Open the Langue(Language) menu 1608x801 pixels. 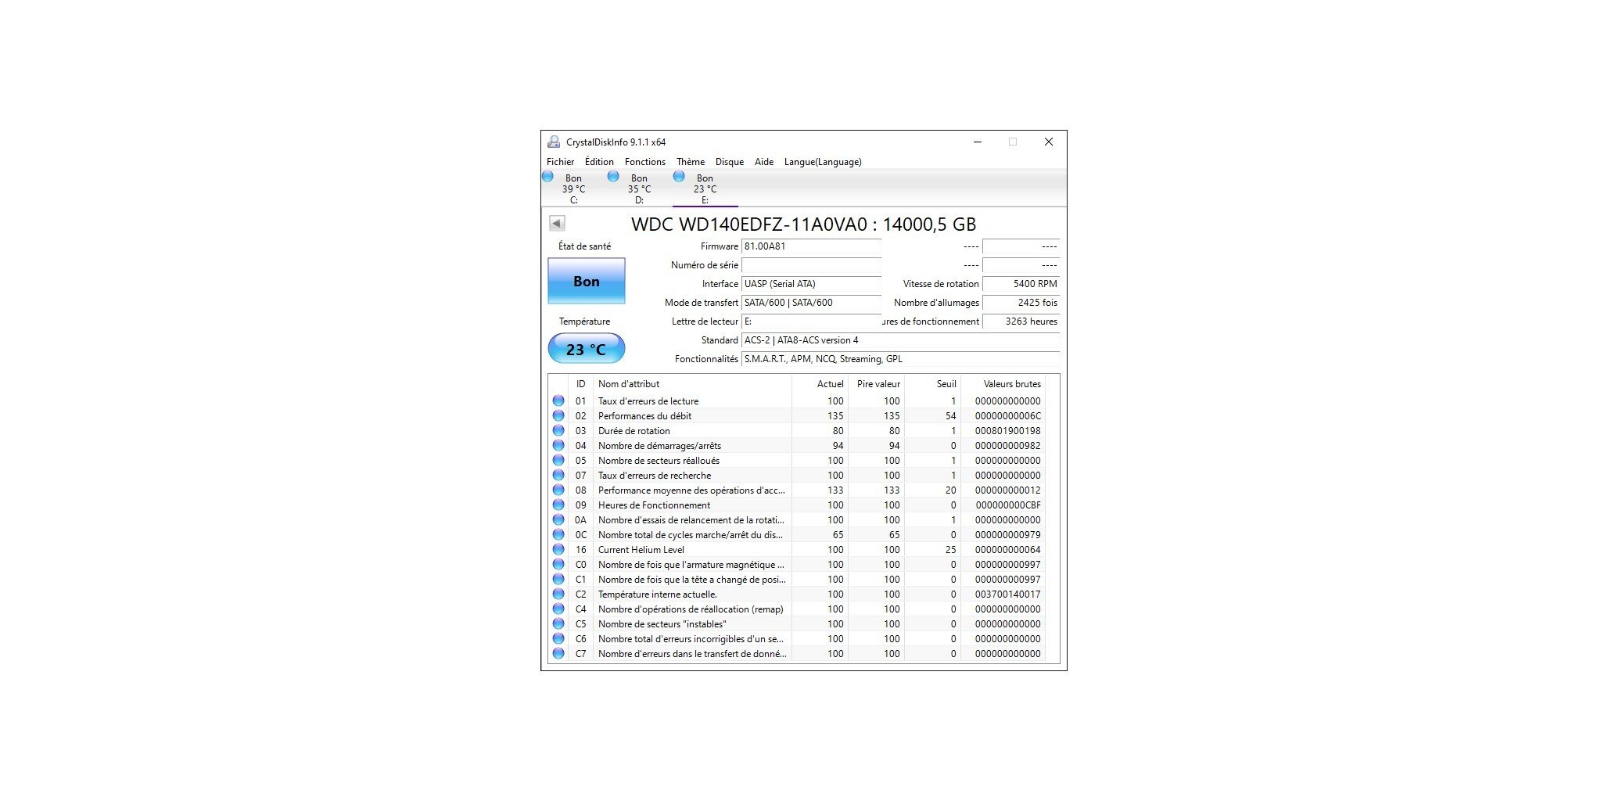(823, 162)
